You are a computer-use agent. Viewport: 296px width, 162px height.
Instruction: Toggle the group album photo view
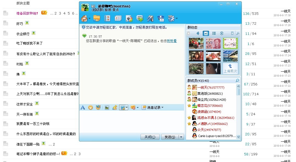(x=206, y=33)
